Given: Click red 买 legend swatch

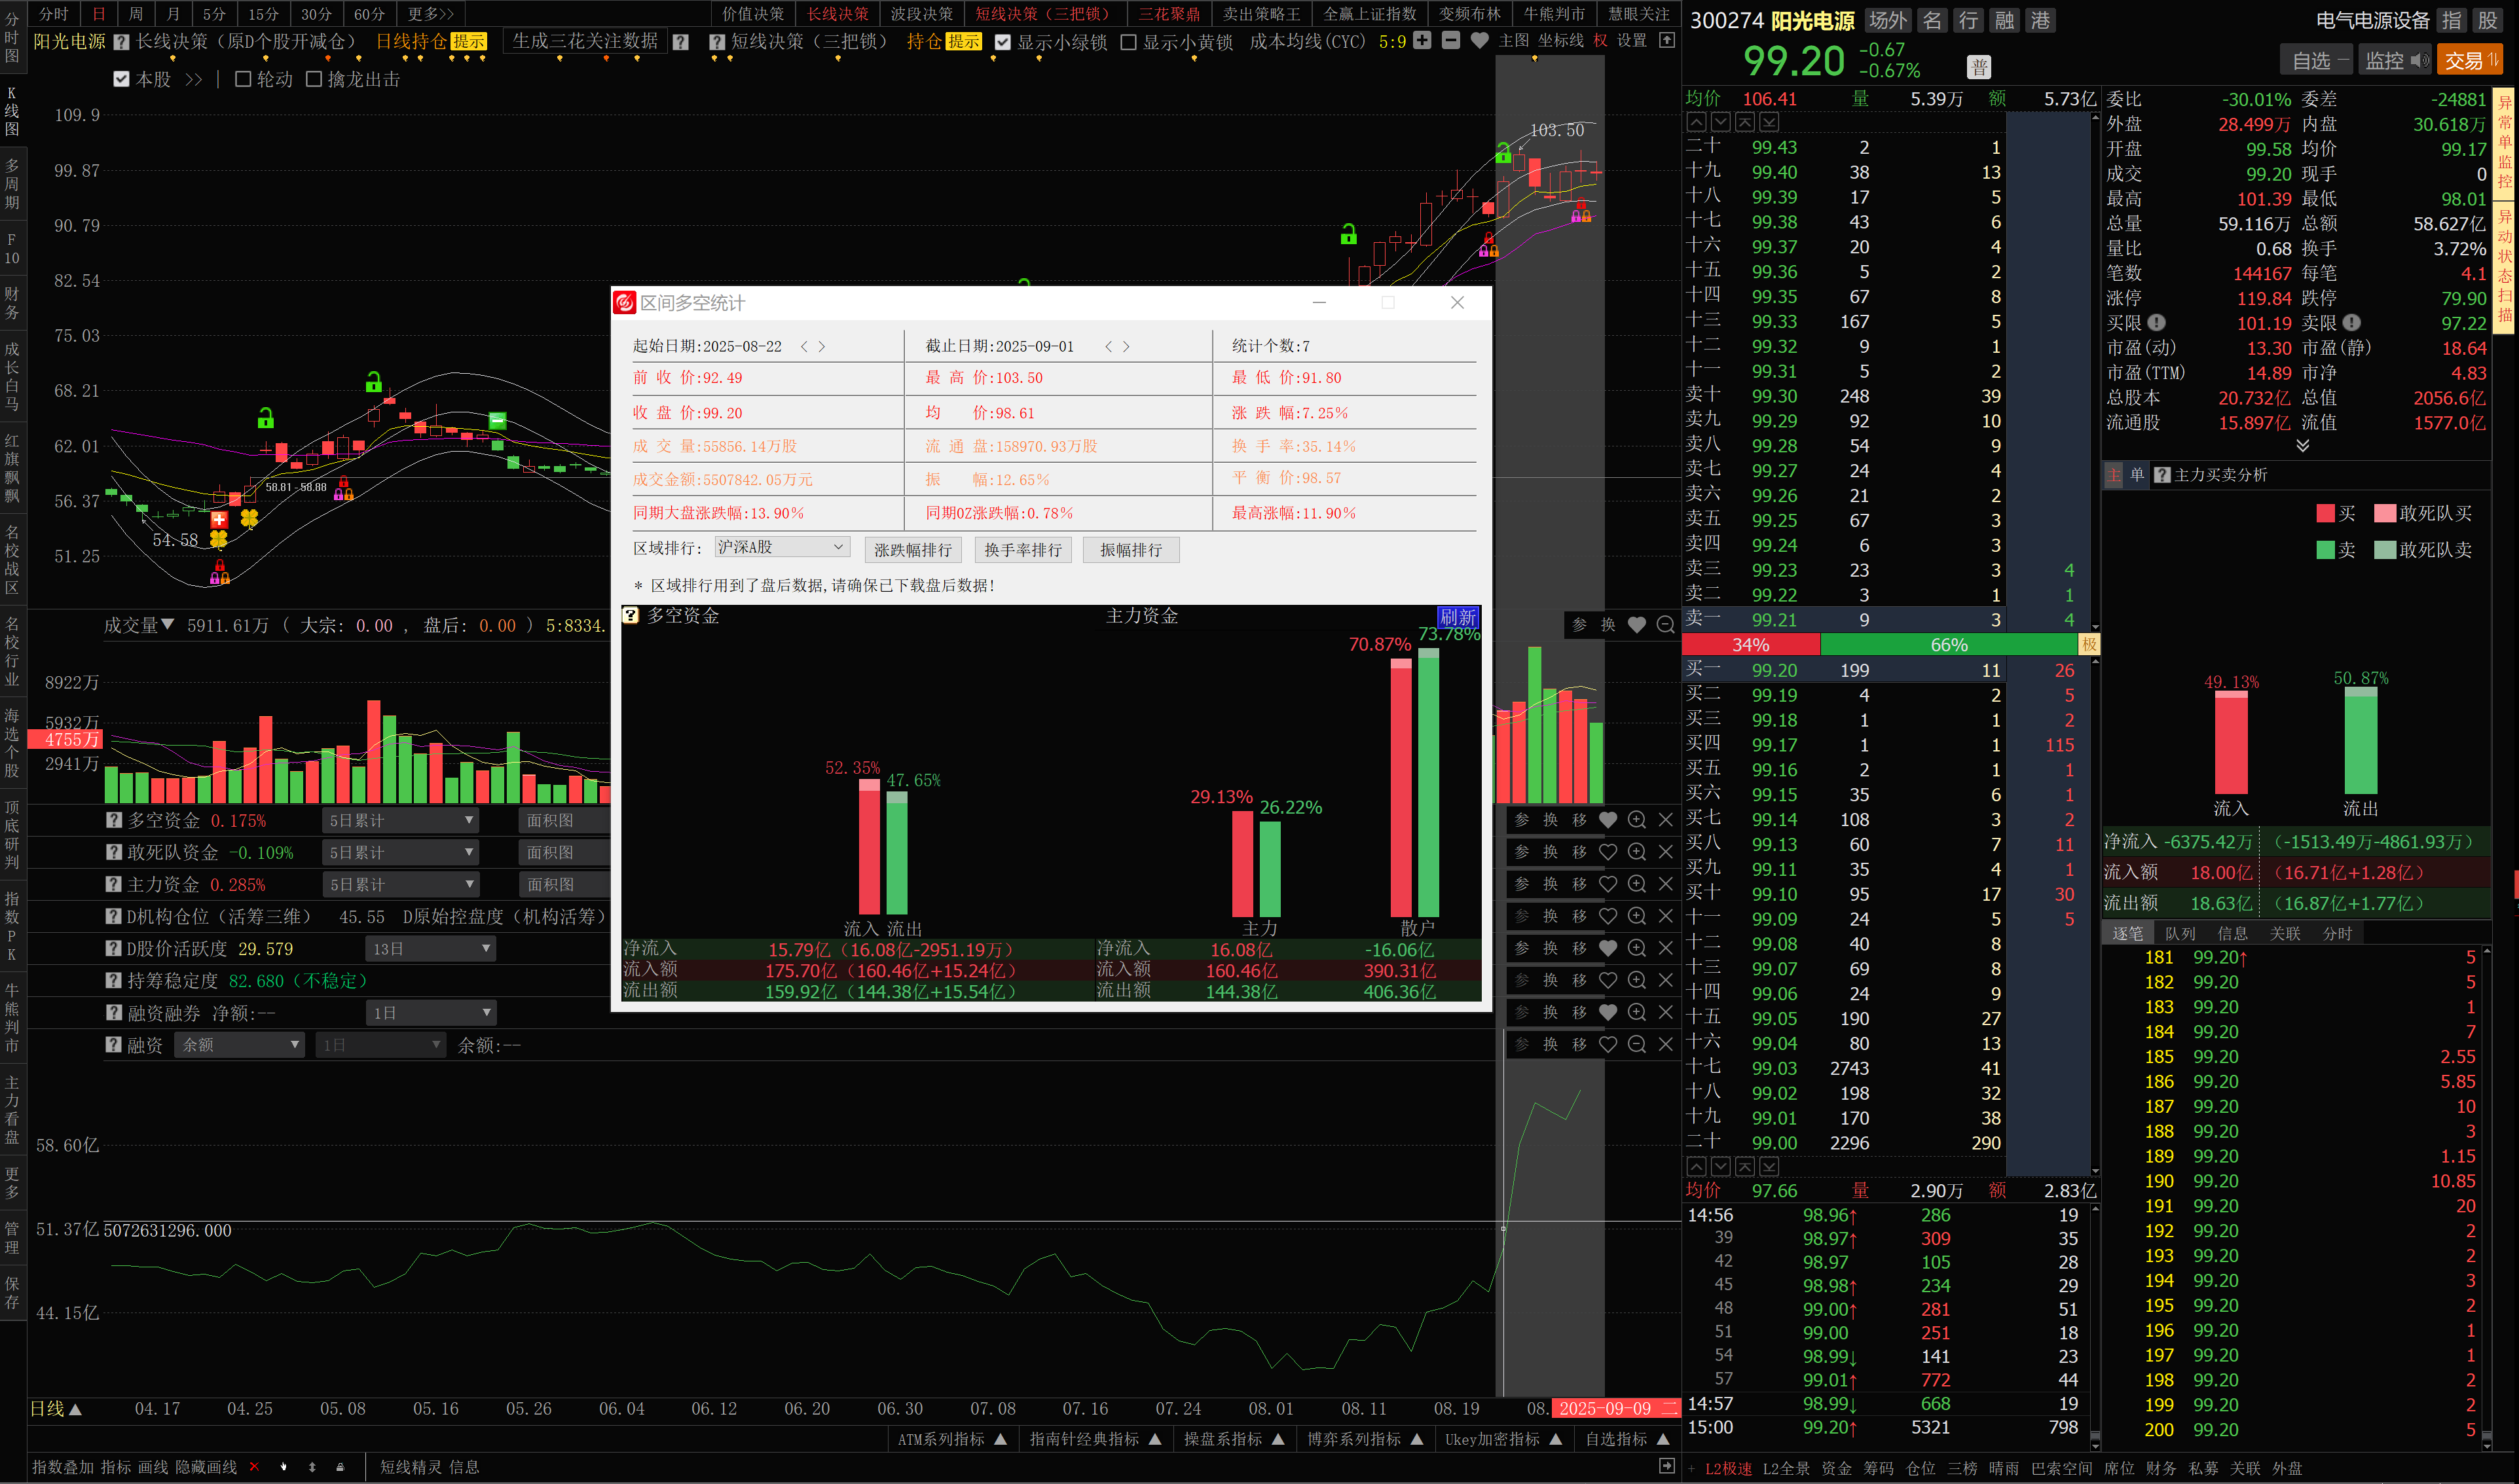Looking at the screenshot, I should click(2325, 513).
